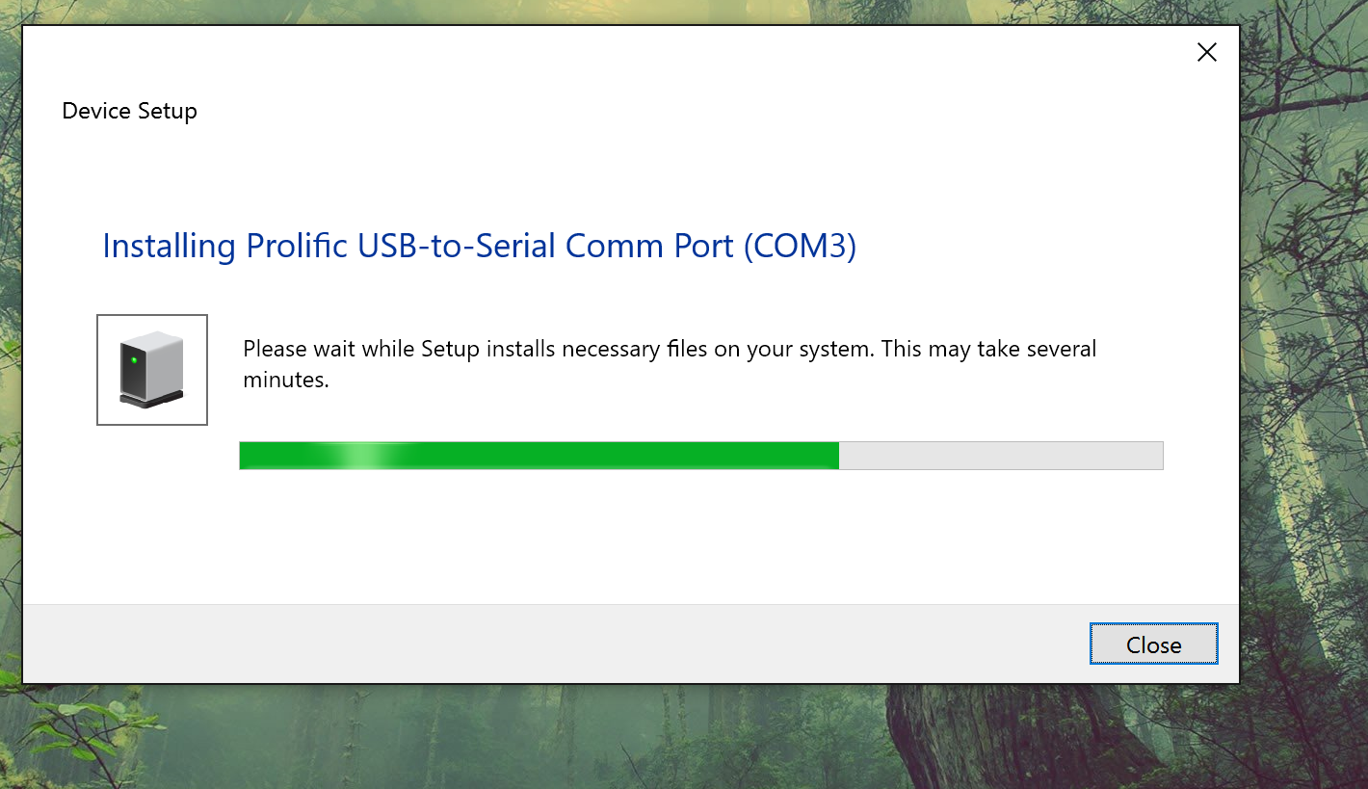Image resolution: width=1368 pixels, height=789 pixels.
Task: Click the USB-to-Serial text in the heading
Action: pos(457,247)
